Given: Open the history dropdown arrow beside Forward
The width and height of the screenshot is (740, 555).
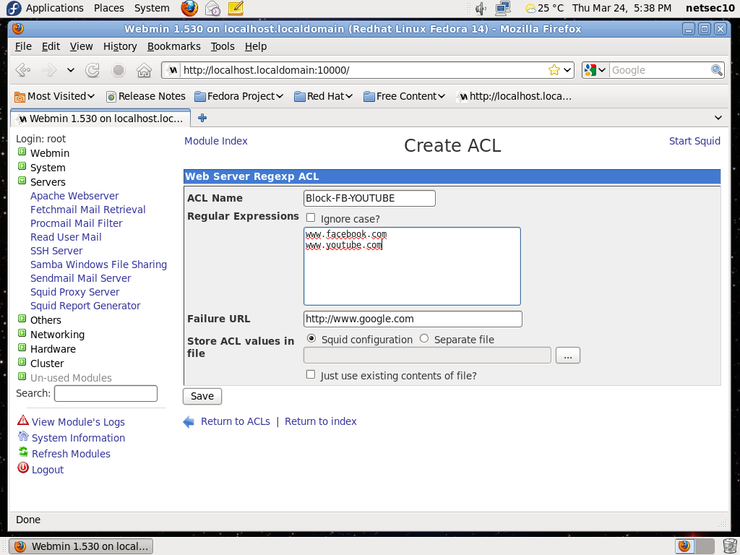Looking at the screenshot, I should click(70, 70).
